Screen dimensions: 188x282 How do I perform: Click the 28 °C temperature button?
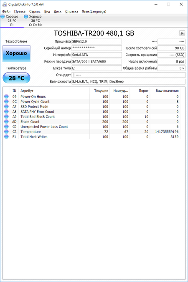pyautogui.click(x=16, y=78)
